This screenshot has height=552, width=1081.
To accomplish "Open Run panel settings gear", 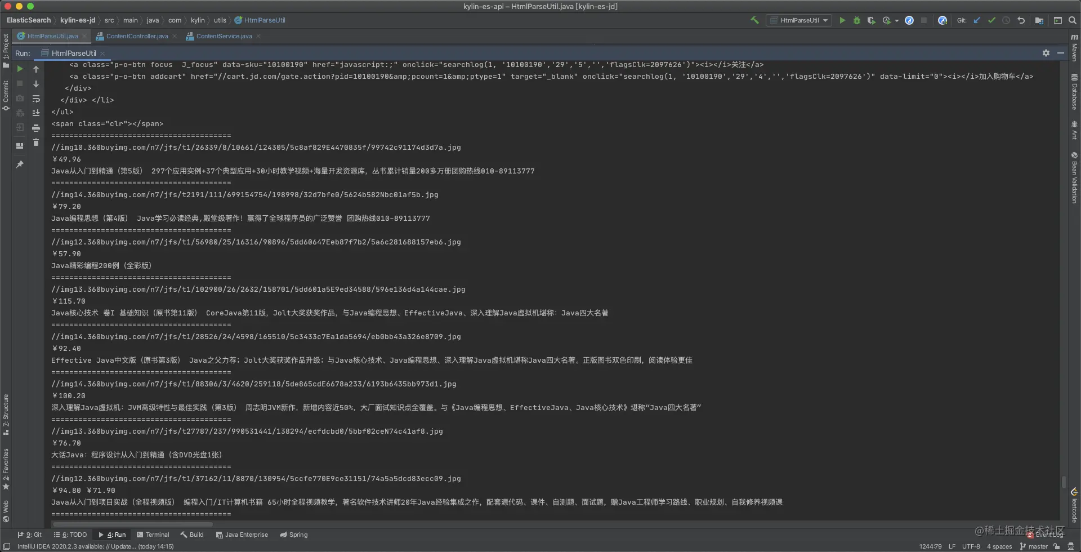I will click(x=1046, y=53).
